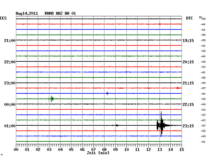
Task: Select minute tick label 09
Action: [x=115, y=150]
